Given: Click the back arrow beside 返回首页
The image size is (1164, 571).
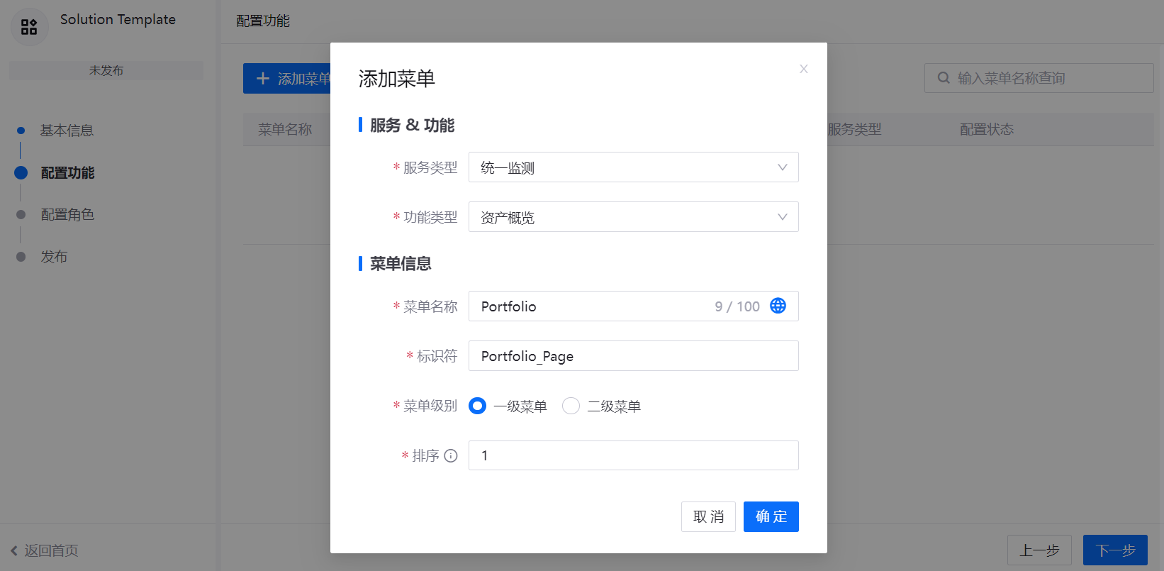Looking at the screenshot, I should (14, 550).
